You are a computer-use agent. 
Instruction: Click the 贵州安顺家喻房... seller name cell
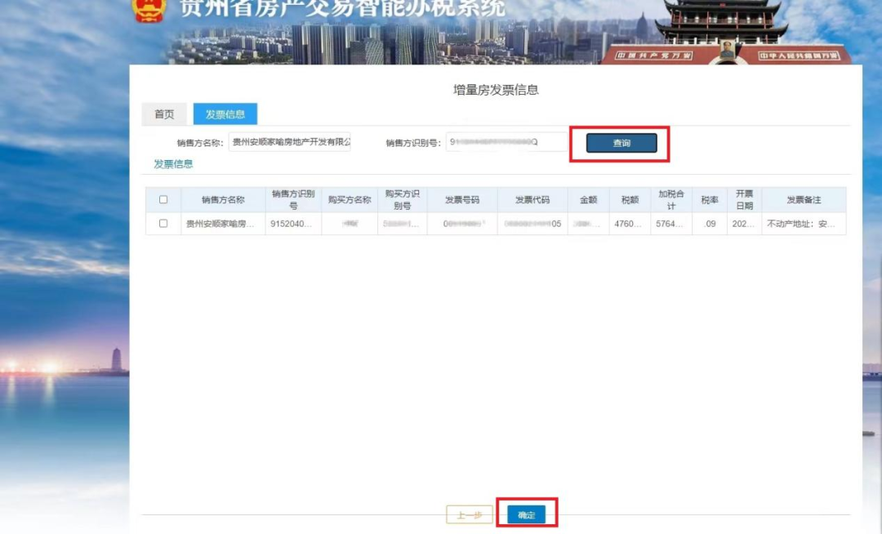(x=223, y=224)
